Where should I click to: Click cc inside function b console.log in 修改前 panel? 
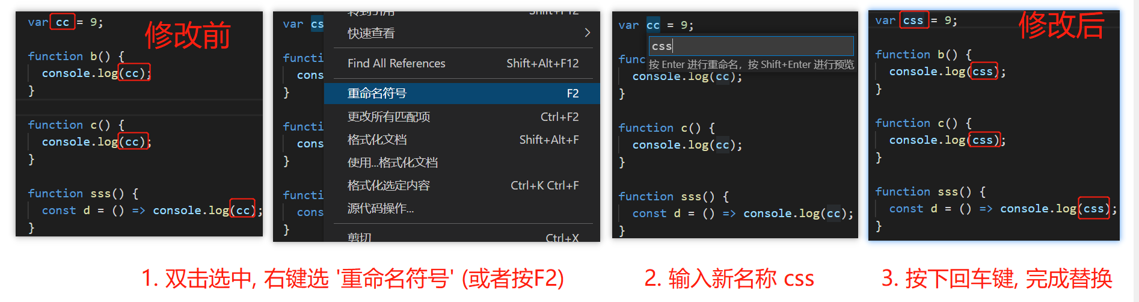point(134,73)
